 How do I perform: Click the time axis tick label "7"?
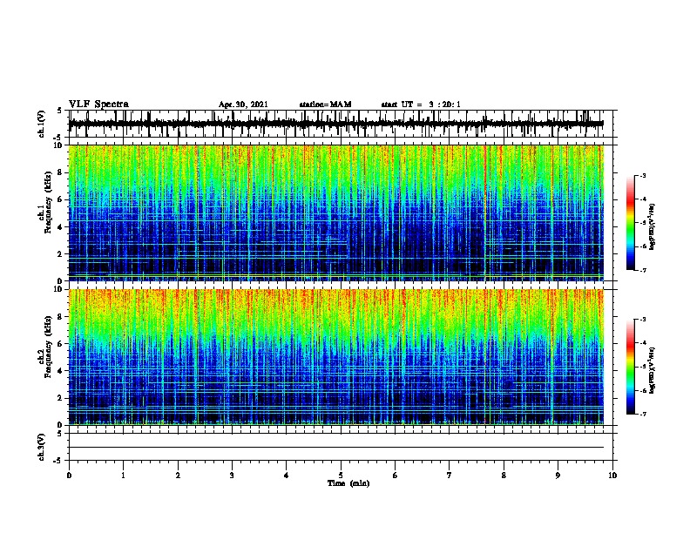point(450,476)
